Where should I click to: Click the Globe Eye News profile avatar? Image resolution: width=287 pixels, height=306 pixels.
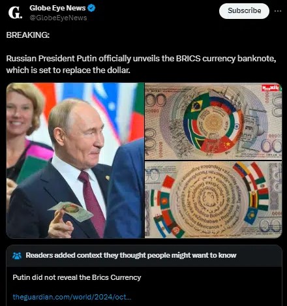[15, 12]
